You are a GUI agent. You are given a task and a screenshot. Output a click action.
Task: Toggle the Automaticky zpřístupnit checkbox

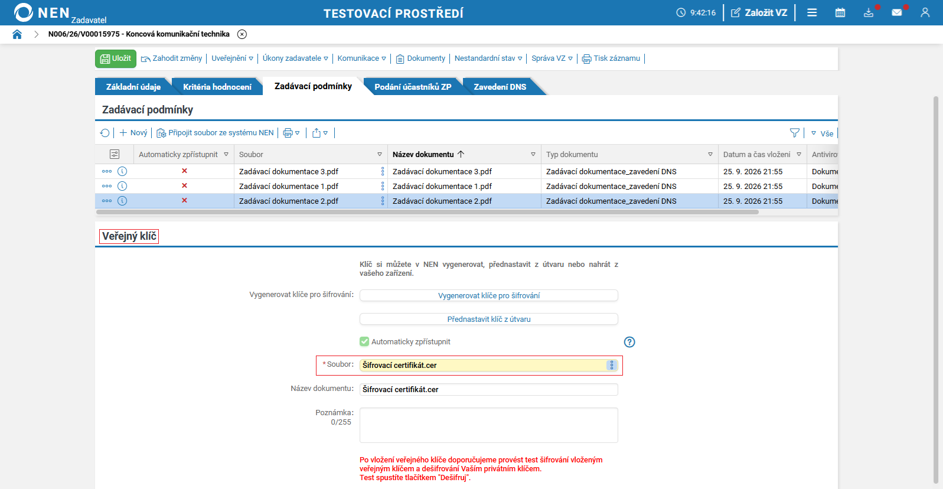(364, 341)
